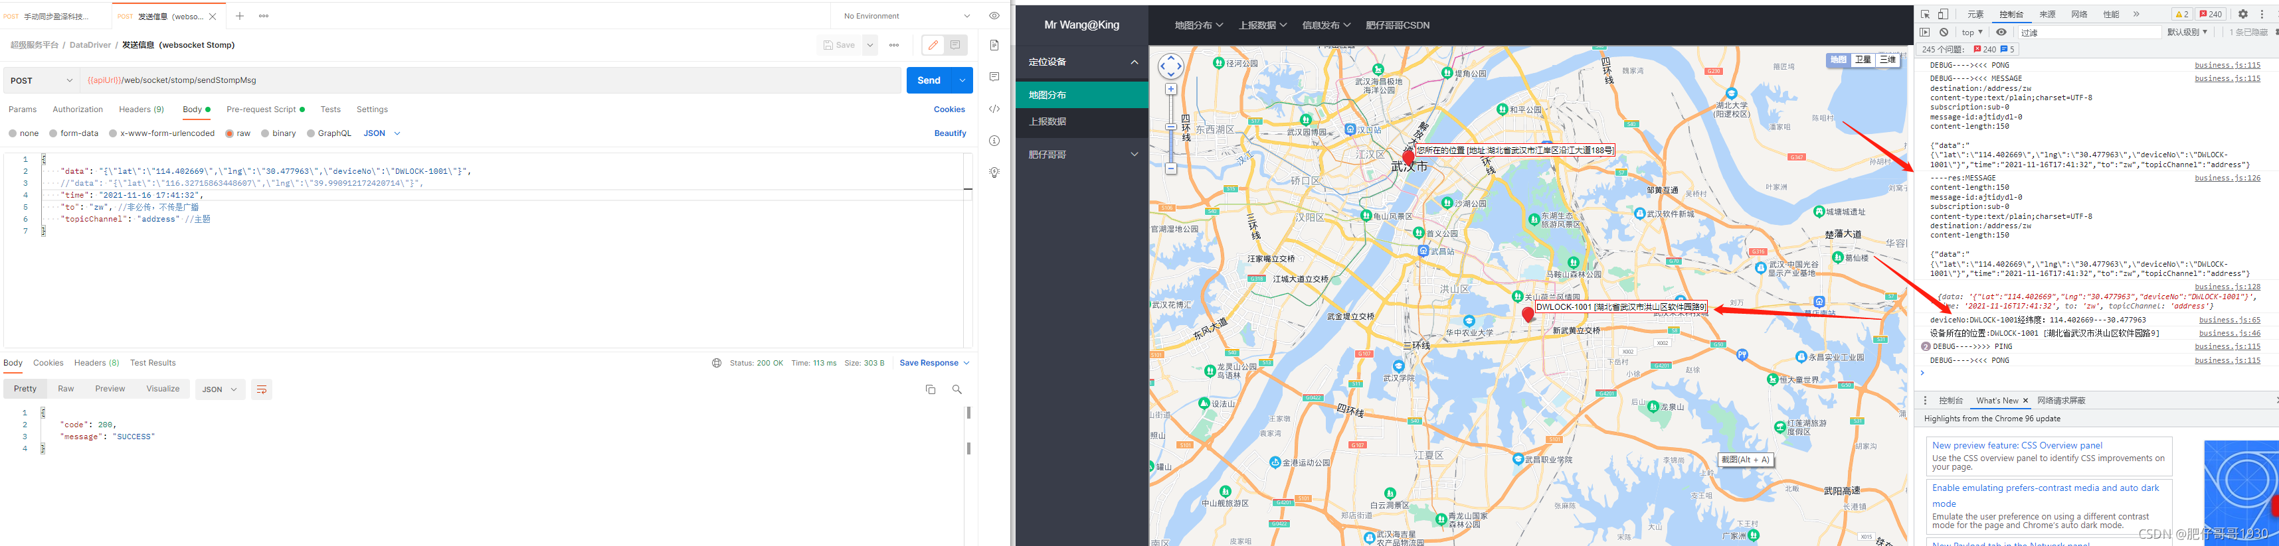2279x546 pixels.
Task: Open DevTools more options kebab menu
Action: (x=2262, y=14)
